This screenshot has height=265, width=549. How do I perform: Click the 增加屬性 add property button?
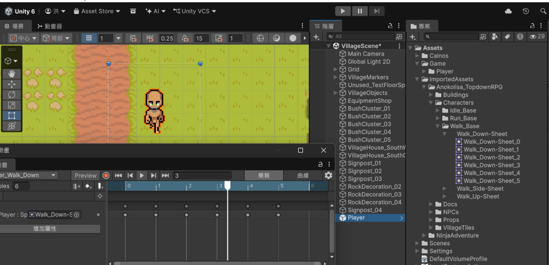(x=50, y=229)
